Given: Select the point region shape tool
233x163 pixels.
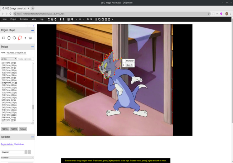Looking at the screenshot, I should pyautogui.click(x=25, y=38).
